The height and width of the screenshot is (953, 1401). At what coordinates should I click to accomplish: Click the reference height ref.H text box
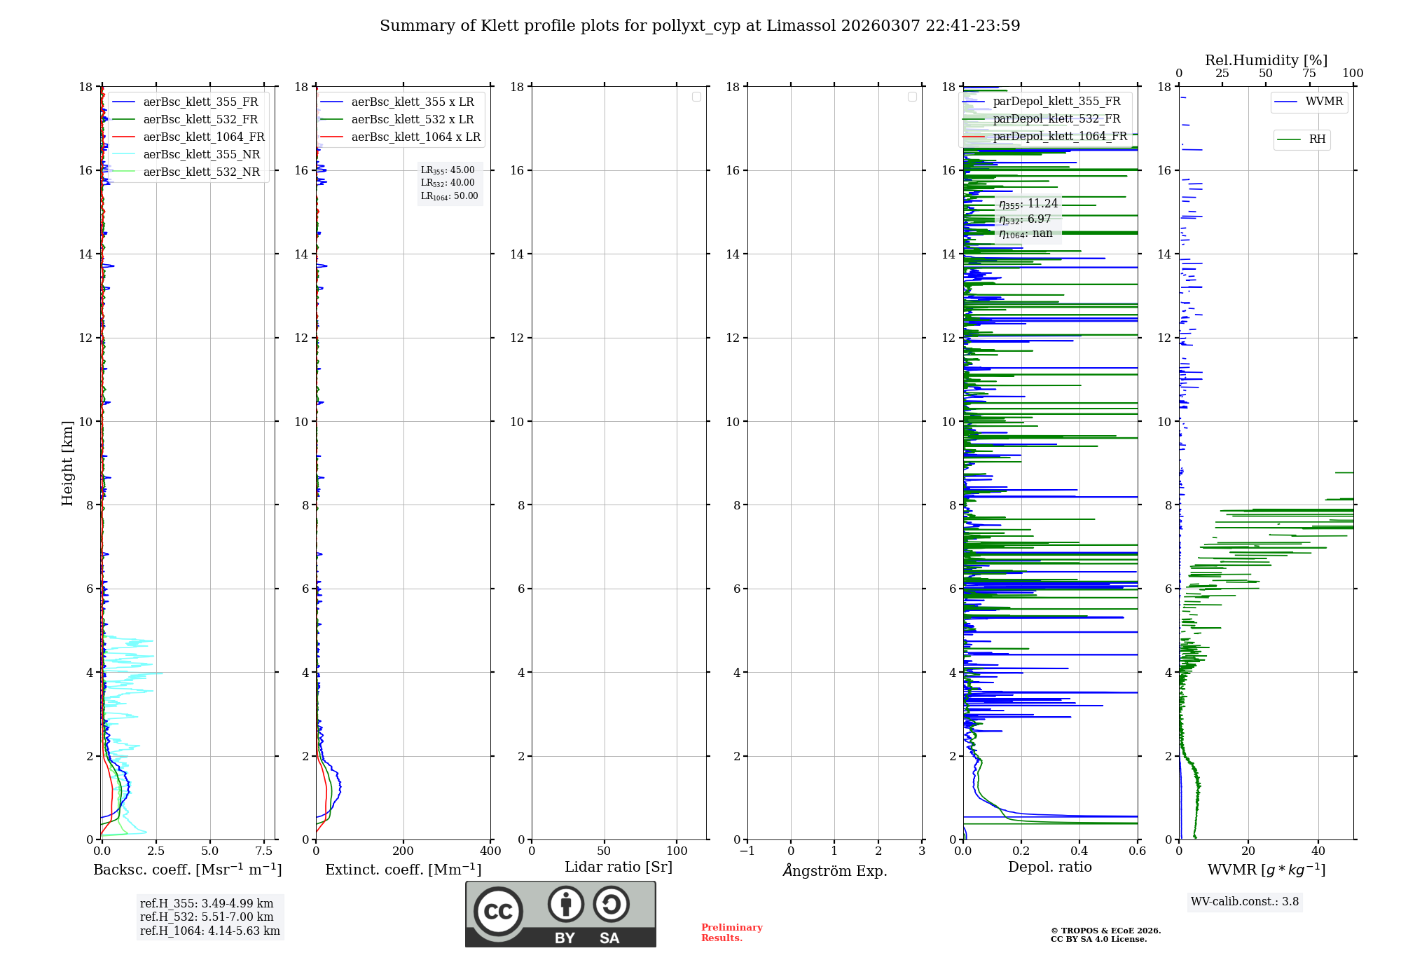click(x=209, y=917)
